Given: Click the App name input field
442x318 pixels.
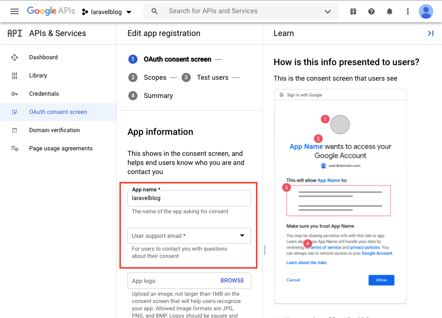Looking at the screenshot, I should pyautogui.click(x=189, y=198).
